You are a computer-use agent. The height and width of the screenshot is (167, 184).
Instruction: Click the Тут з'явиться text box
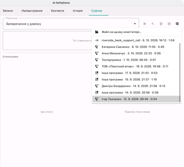click(x=47, y=41)
